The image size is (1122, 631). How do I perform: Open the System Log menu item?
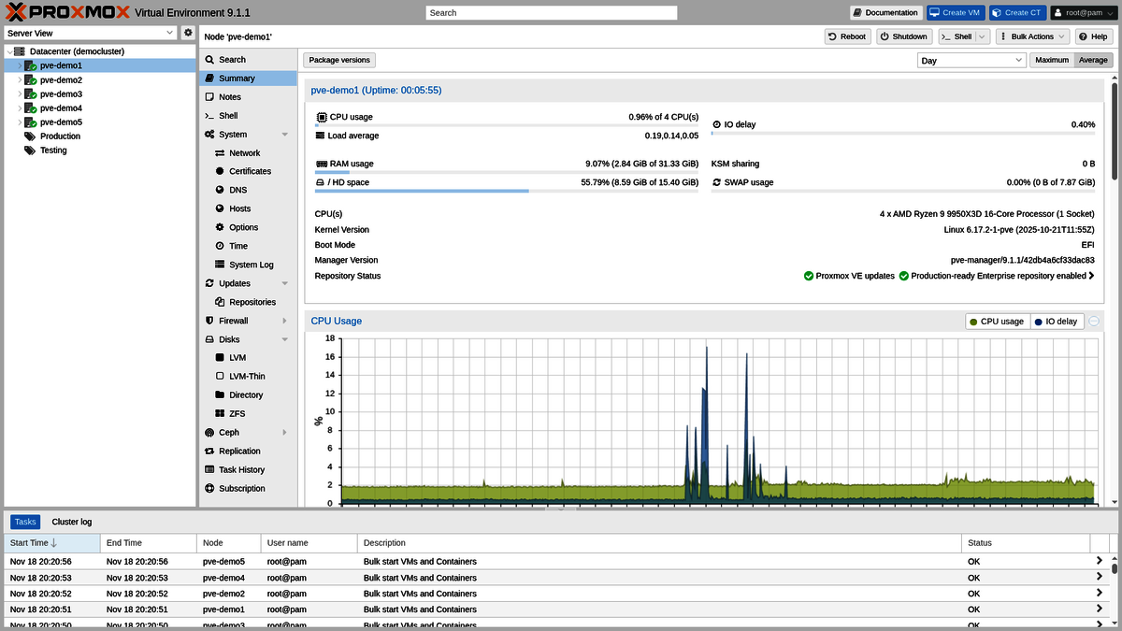coord(251,265)
